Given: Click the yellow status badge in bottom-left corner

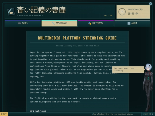Looking at the screenshot, I should [x=4, y=114].
